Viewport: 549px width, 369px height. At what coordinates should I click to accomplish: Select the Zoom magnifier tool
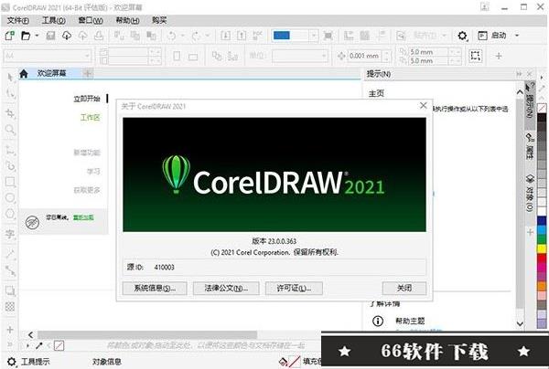(10, 130)
